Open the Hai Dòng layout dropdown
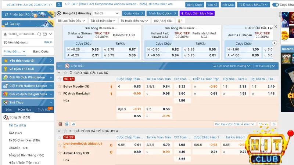This screenshot has height=165, width=294. pyautogui.click(x=265, y=66)
